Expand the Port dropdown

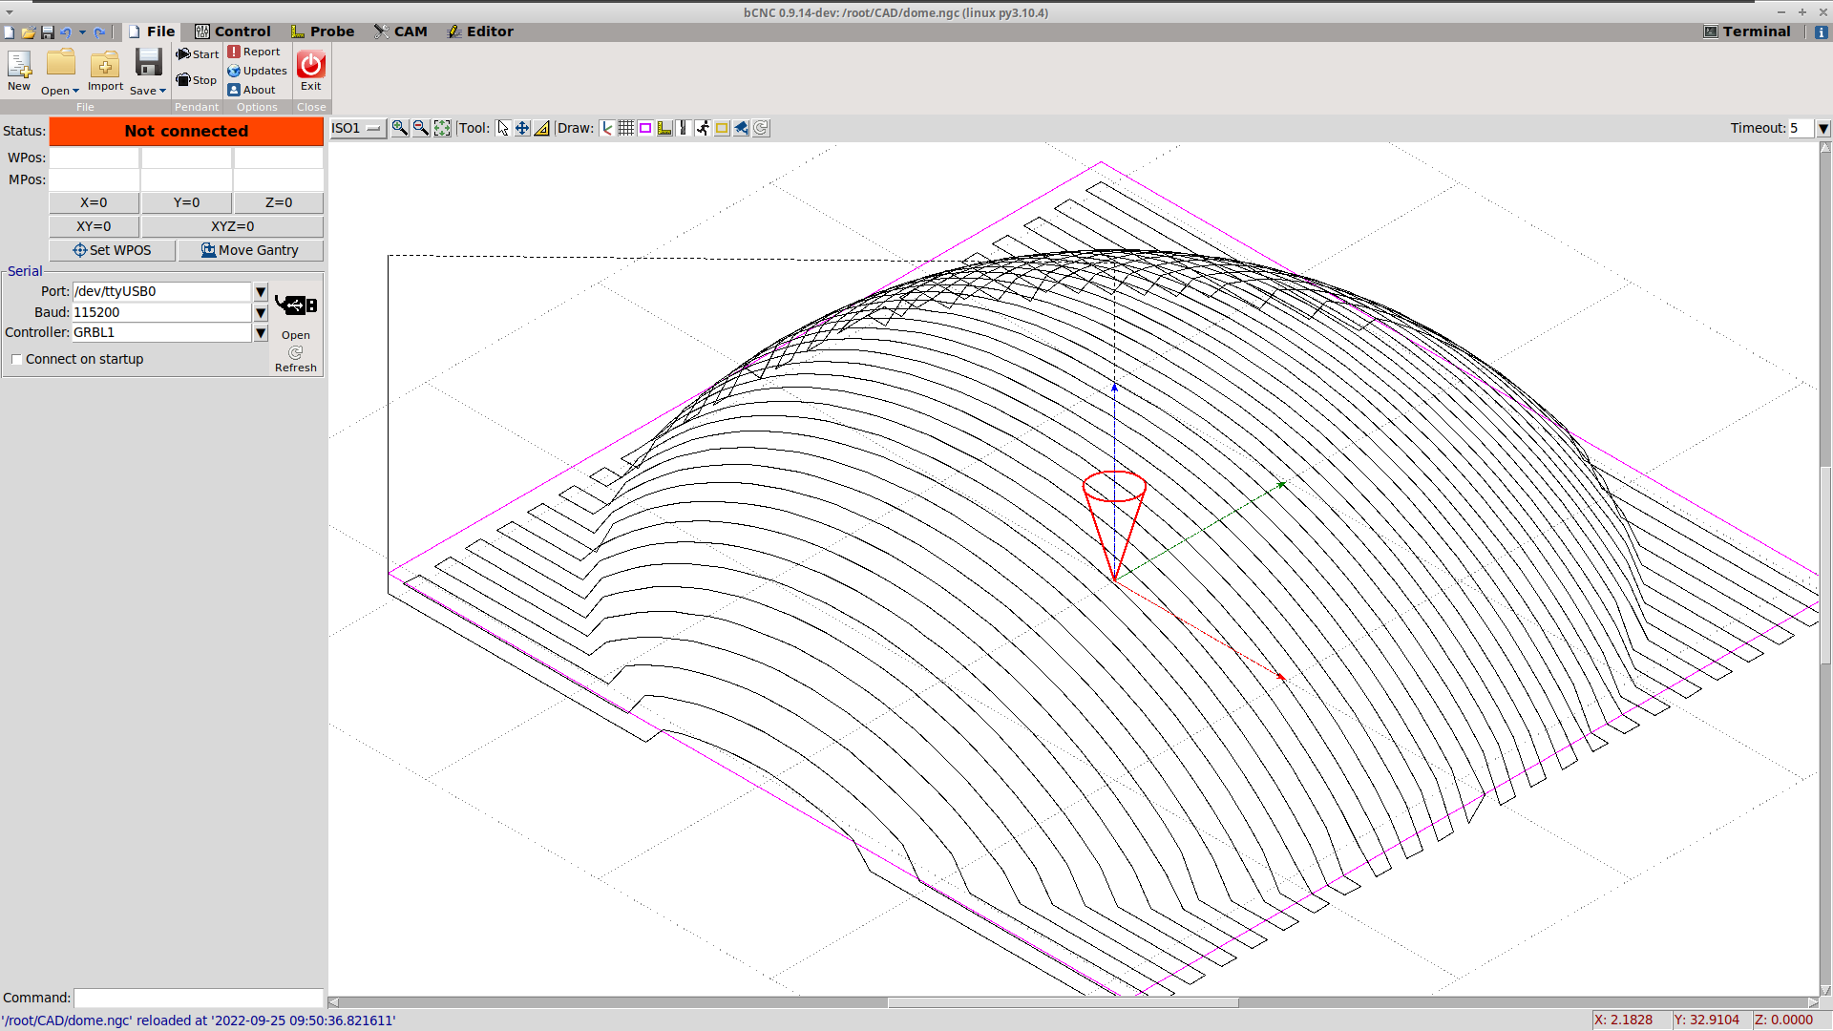point(261,292)
